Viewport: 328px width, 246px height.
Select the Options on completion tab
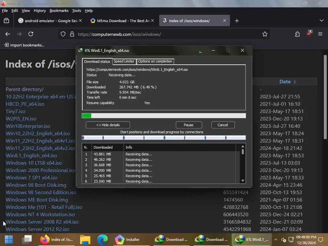pyautogui.click(x=155, y=61)
